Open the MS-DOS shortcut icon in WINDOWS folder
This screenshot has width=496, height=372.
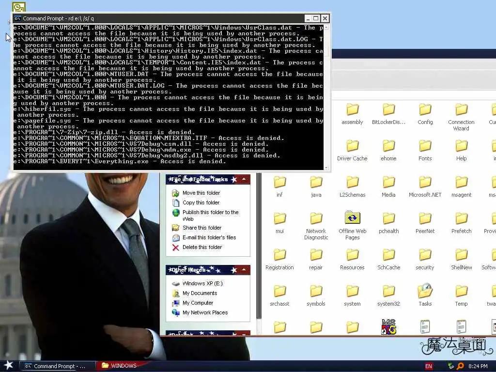[389, 326]
